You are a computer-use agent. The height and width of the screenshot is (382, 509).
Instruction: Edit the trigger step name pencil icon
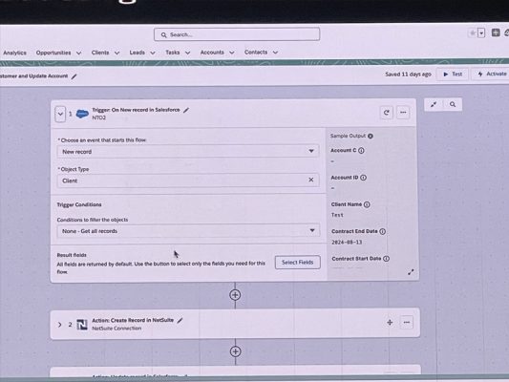[x=186, y=110]
